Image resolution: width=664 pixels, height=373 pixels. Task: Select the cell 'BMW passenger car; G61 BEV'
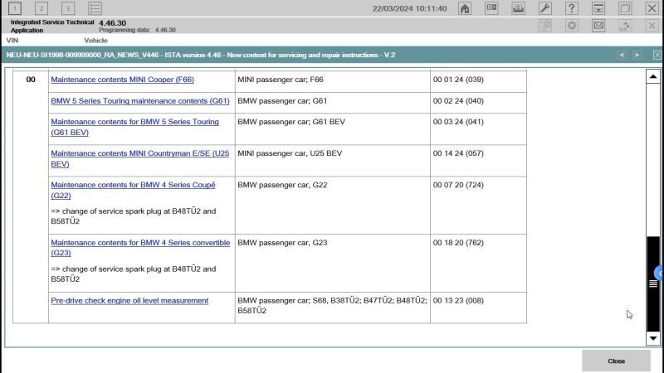(333, 129)
